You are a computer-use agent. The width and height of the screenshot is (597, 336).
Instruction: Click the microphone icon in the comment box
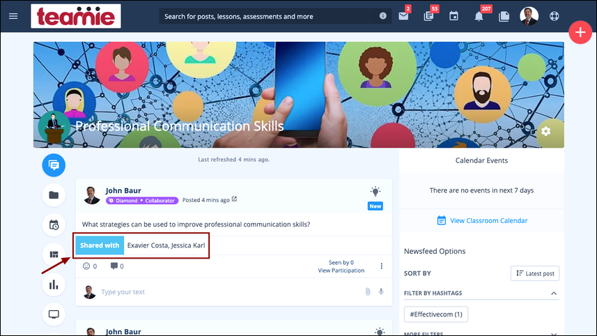coord(381,291)
